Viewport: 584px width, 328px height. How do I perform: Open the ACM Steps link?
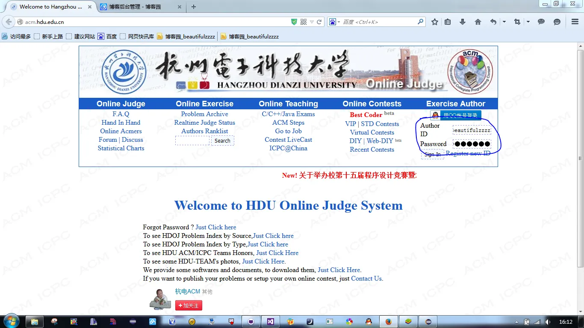[x=289, y=123]
